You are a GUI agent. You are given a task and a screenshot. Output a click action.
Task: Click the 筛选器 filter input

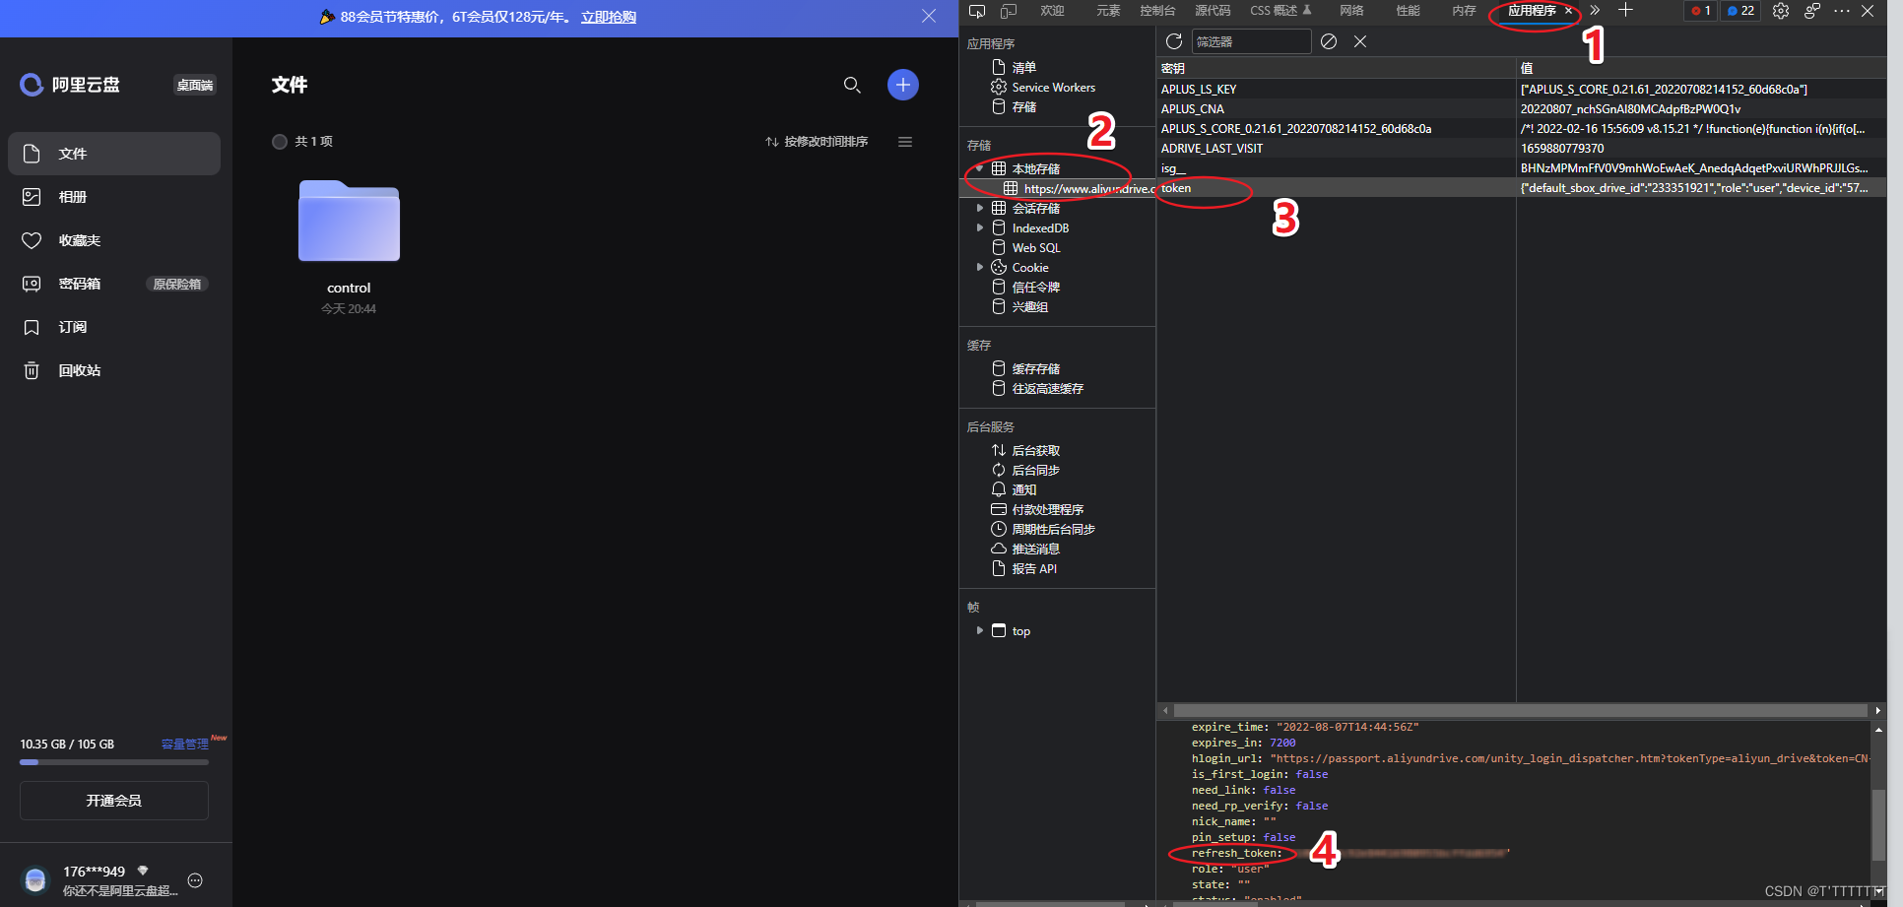(1252, 41)
